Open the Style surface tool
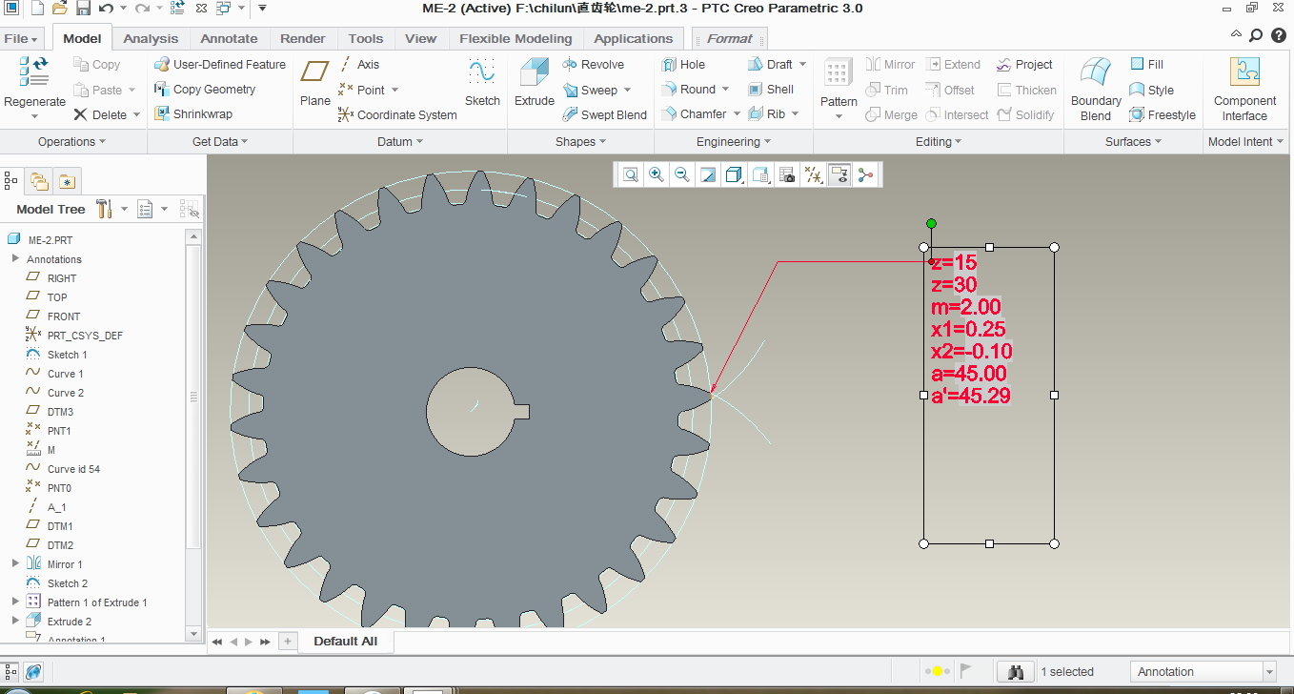1294x694 pixels. 1151,90
